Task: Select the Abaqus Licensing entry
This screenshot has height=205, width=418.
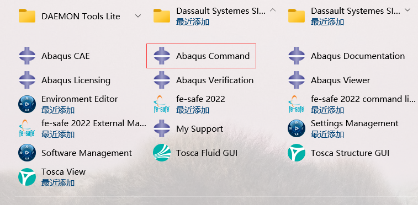Action: [x=65, y=80]
